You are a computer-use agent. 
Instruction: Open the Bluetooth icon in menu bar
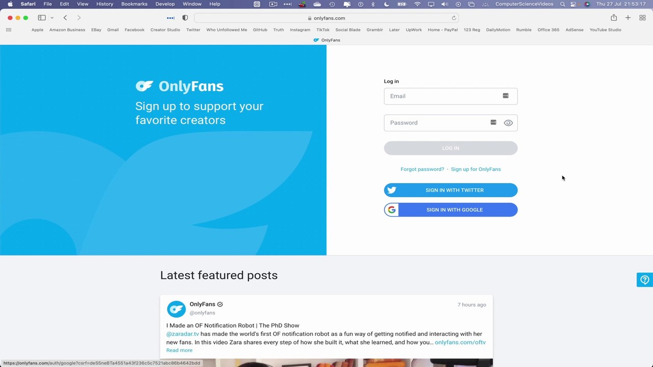point(373,4)
